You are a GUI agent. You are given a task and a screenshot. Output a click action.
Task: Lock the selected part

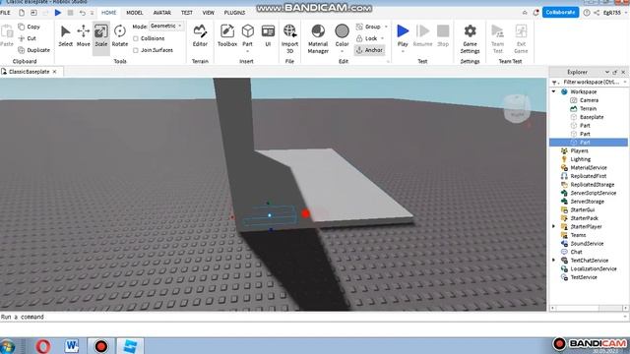point(366,38)
